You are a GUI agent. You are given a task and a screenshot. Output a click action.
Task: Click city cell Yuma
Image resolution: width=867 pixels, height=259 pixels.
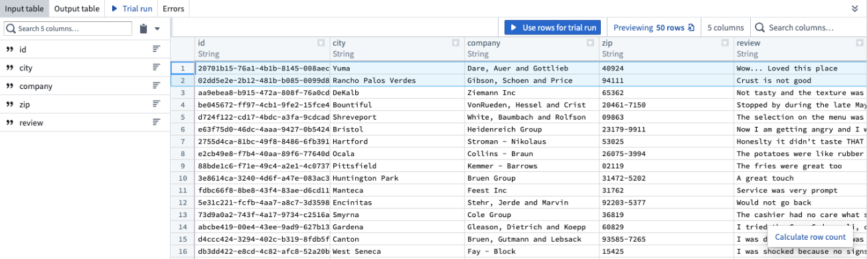[x=396, y=68]
